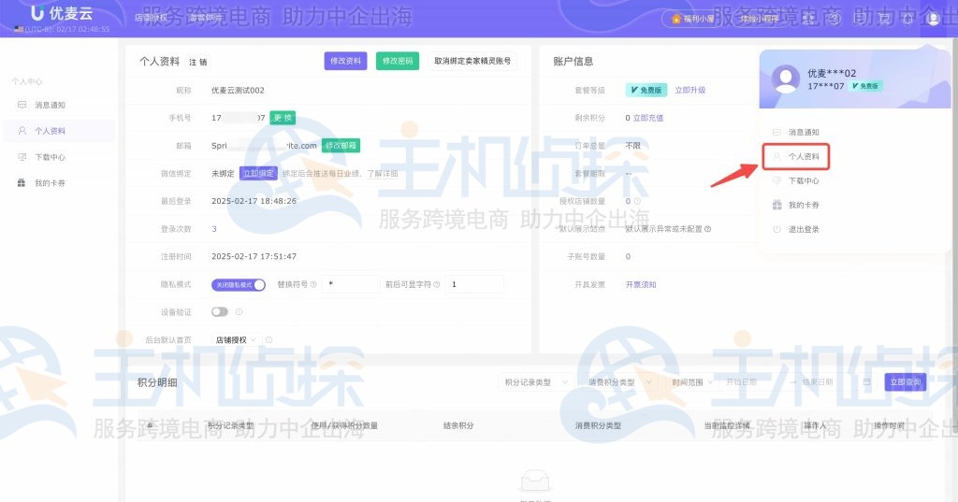Image resolution: width=958 pixels, height=502 pixels.
Task: Click the 替换符号 input field containing *
Action: (351, 284)
